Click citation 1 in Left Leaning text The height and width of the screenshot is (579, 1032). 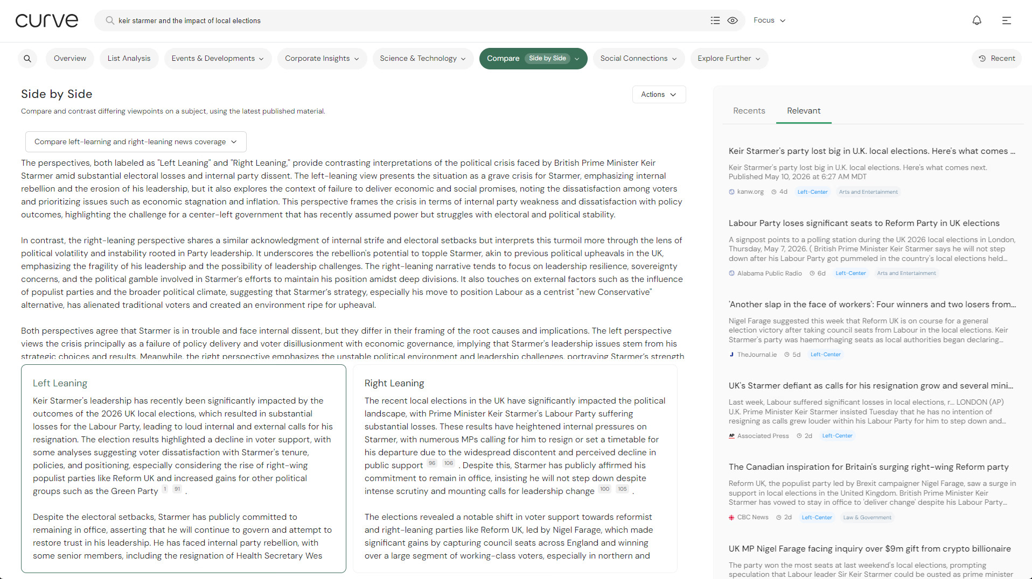[x=165, y=489]
